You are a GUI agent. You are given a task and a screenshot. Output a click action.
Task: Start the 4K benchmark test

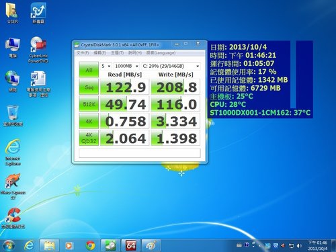(x=89, y=121)
